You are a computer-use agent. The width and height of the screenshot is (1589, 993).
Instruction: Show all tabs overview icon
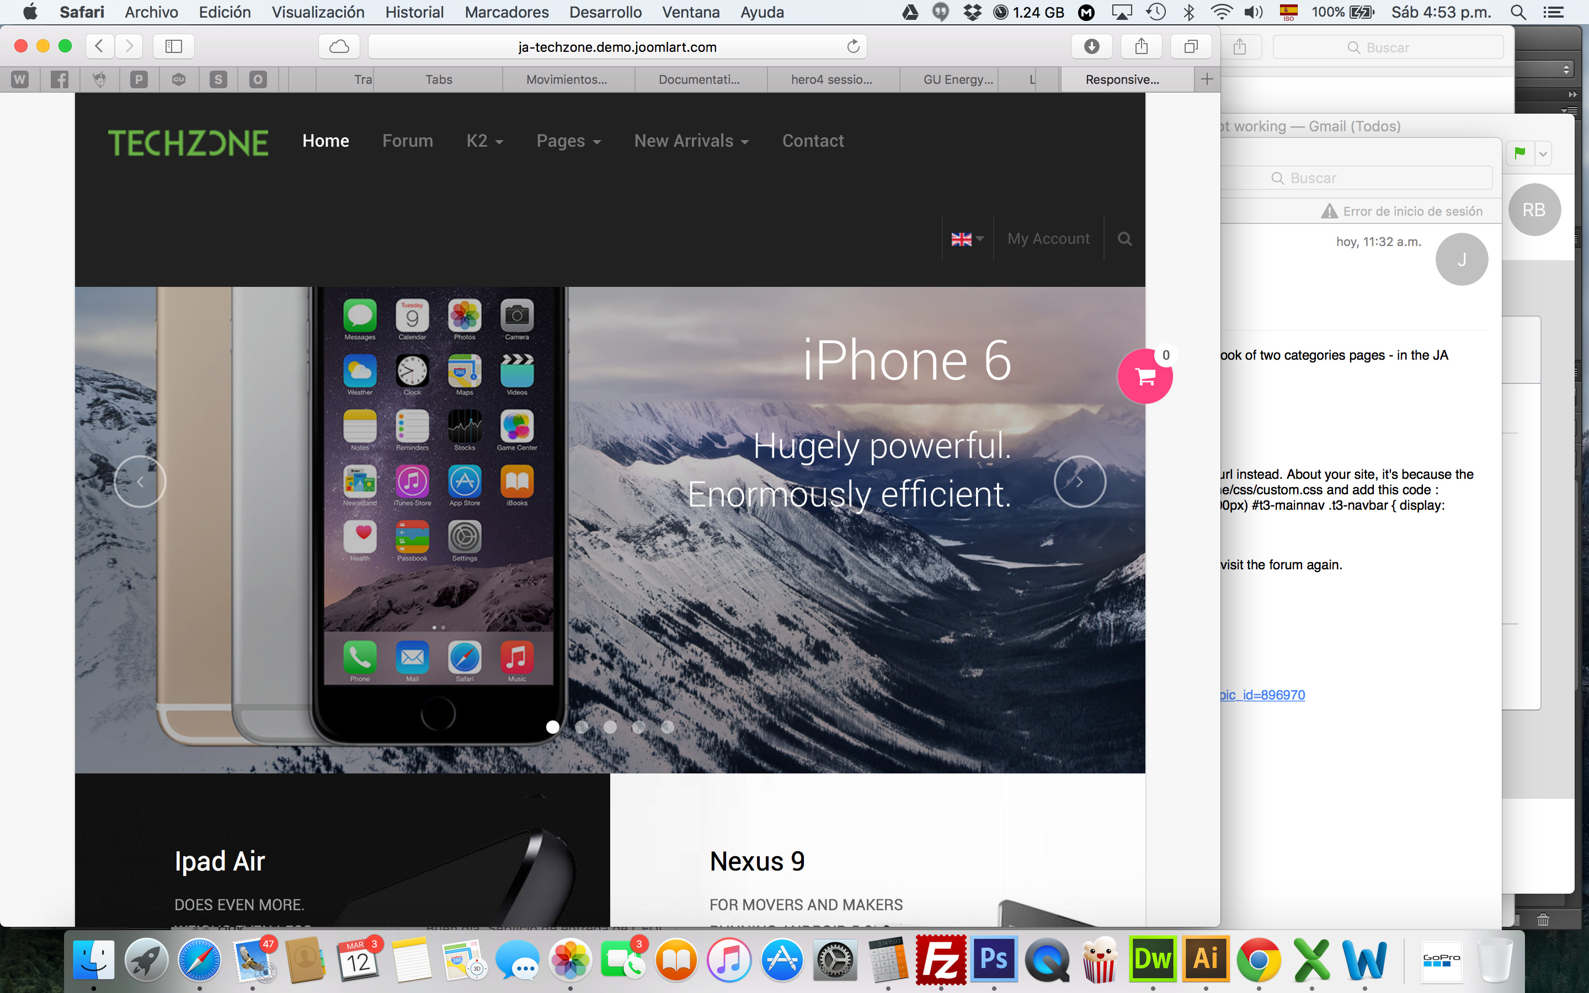coord(1191,47)
